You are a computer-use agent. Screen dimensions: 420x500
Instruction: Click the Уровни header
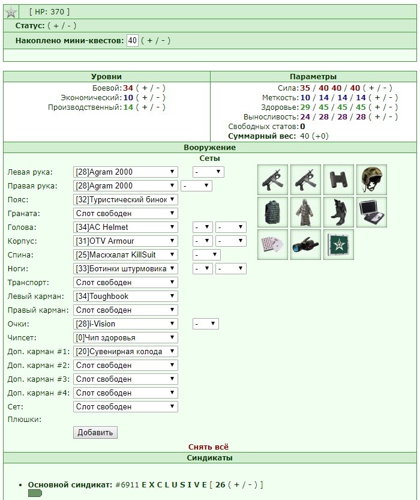click(106, 77)
